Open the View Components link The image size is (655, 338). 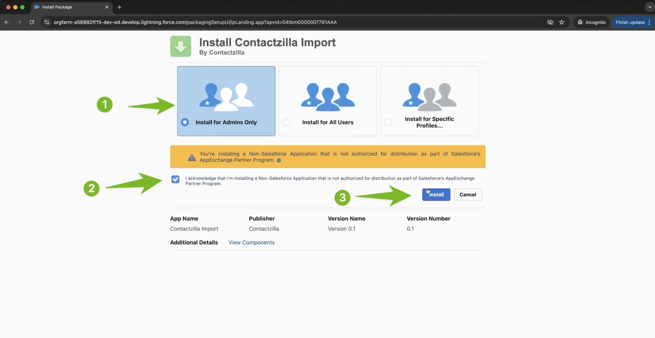tap(251, 243)
